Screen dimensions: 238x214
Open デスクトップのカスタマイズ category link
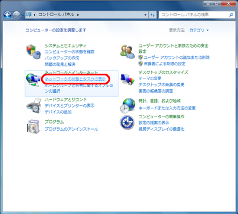pos(163,72)
